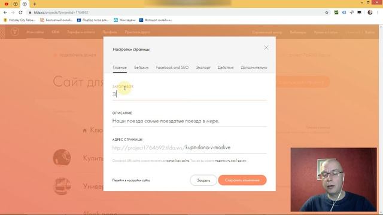The height and width of the screenshot is (215, 383).
Task: Open the Мои задачи bookmark
Action: [124, 20]
